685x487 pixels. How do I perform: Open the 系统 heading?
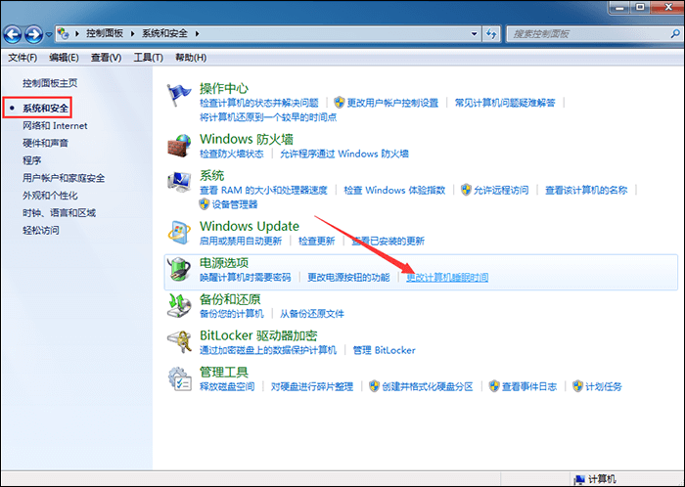point(212,175)
